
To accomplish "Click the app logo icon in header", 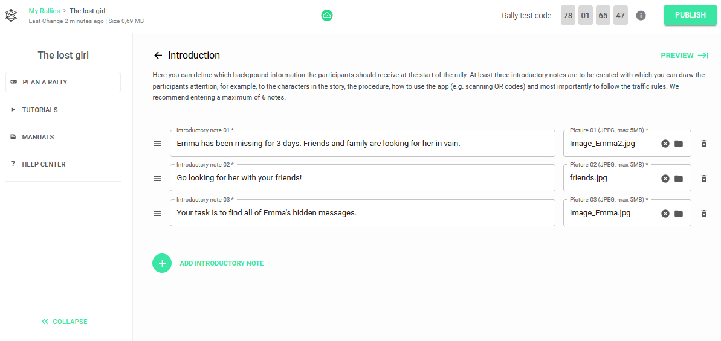I will (x=11, y=16).
